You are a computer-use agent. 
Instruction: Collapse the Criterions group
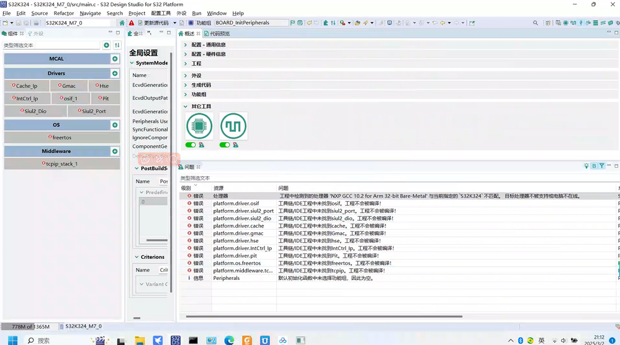point(137,257)
